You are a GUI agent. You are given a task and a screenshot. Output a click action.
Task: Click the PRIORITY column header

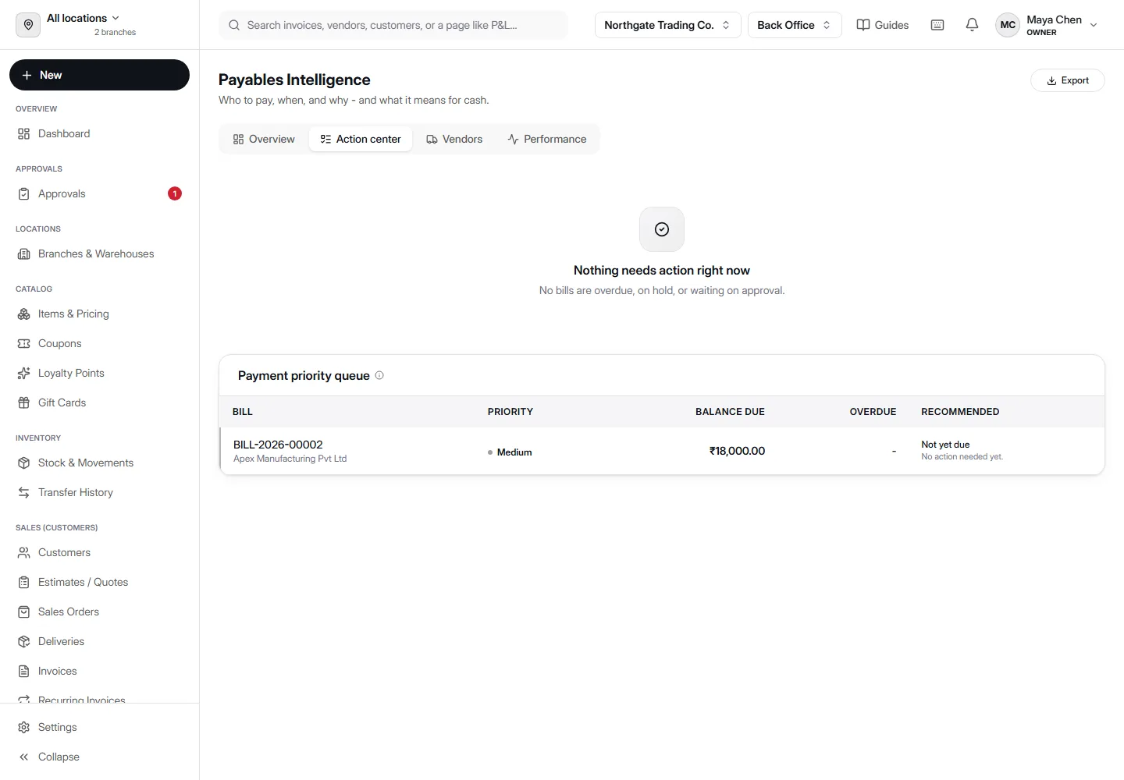click(x=510, y=412)
